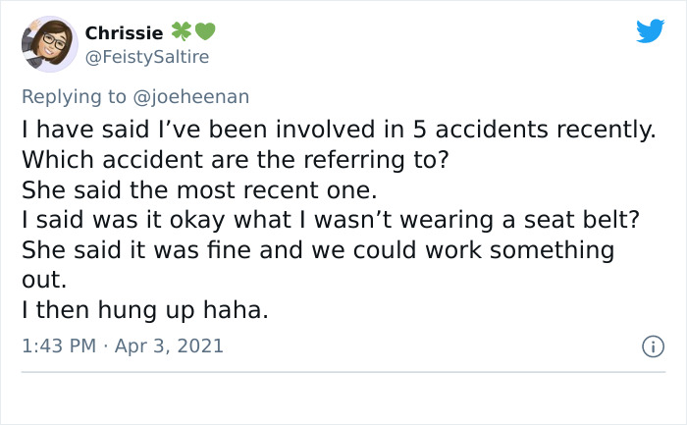Open the tweet info icon

click(x=651, y=346)
